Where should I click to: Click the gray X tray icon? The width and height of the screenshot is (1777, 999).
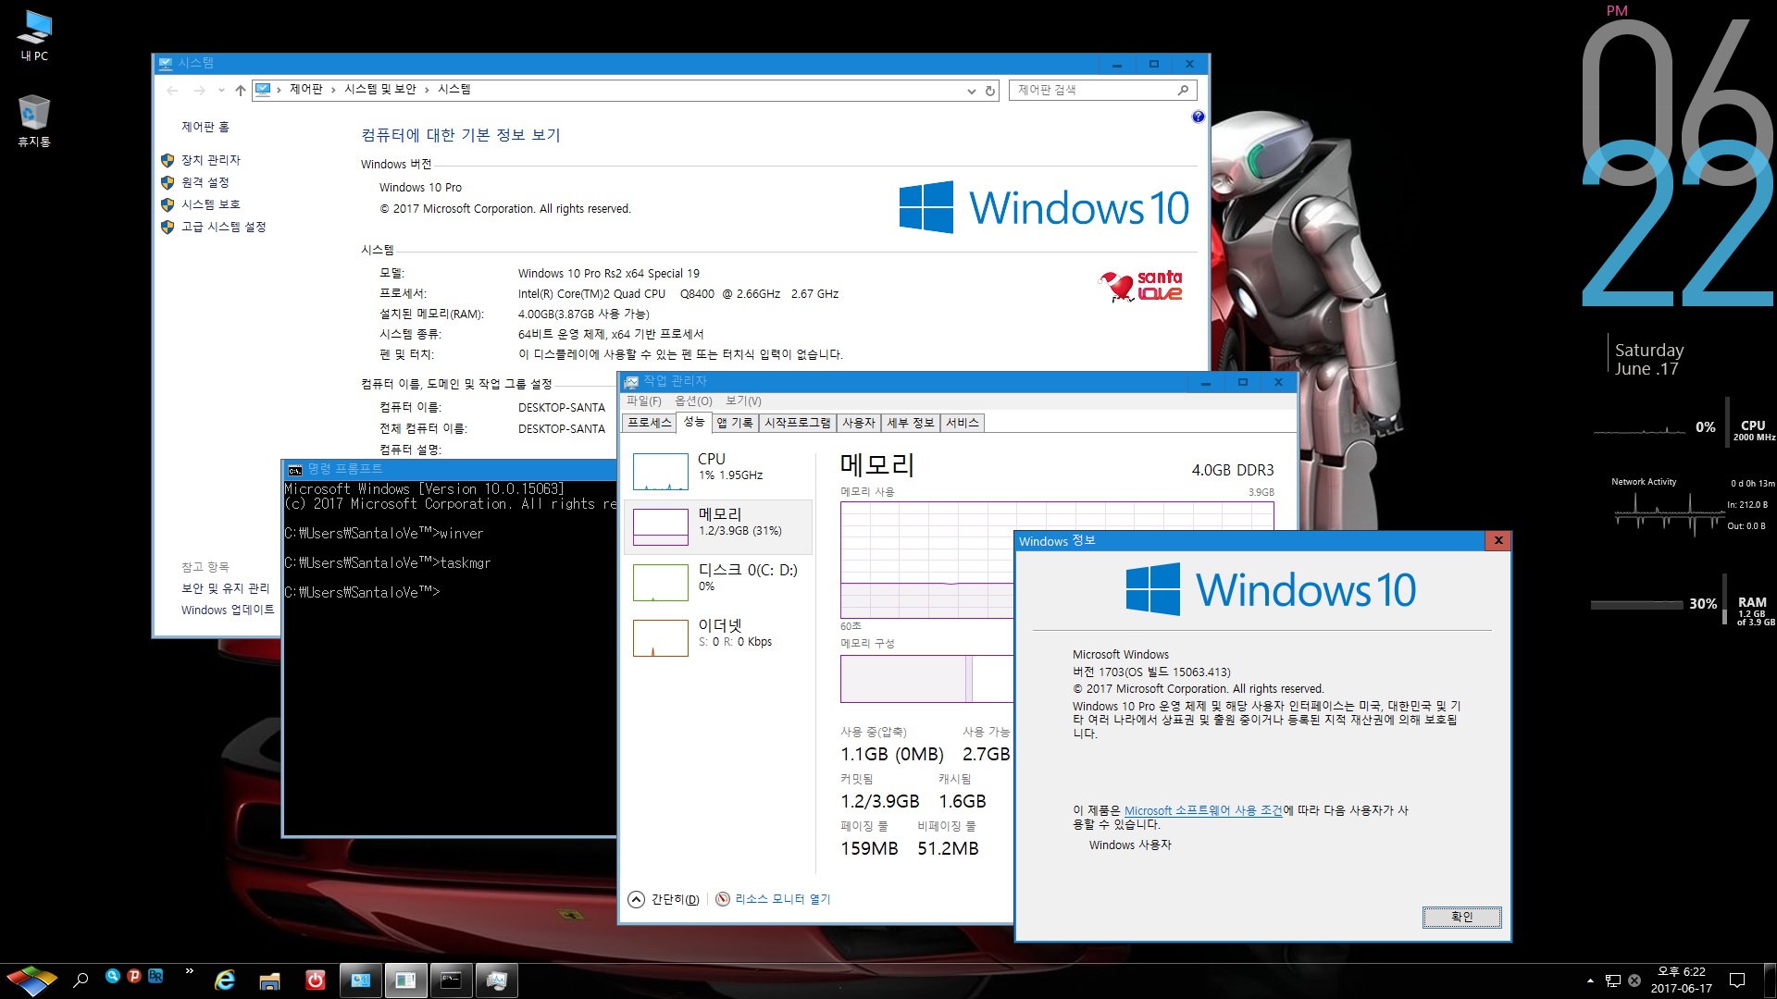pyautogui.click(x=1634, y=980)
